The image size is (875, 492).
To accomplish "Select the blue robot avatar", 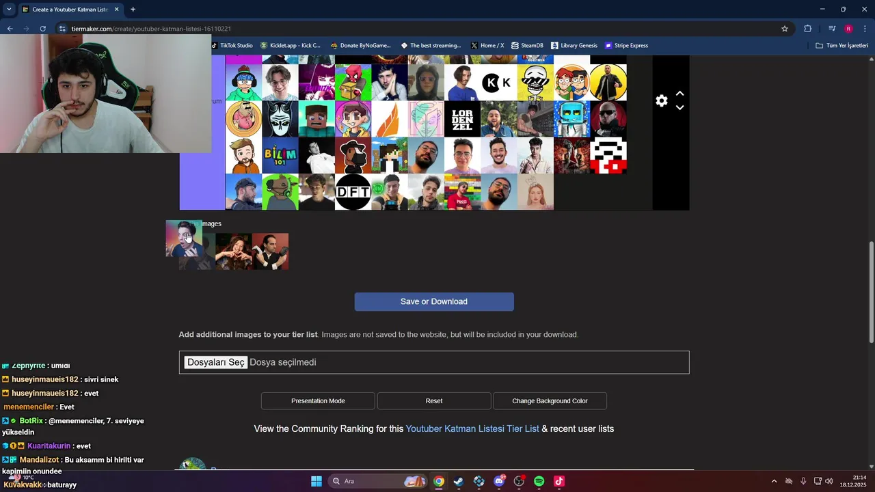I will (x=571, y=119).
